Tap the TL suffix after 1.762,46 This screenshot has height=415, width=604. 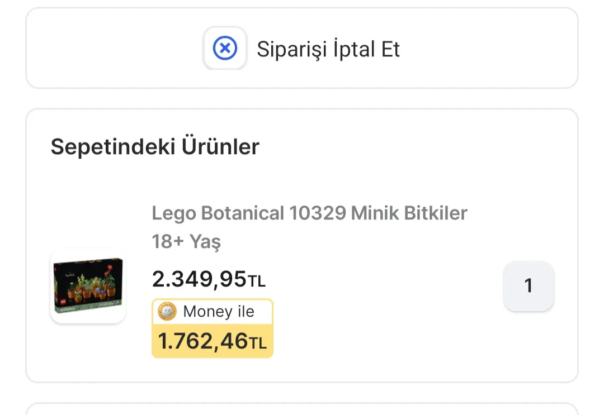tap(258, 343)
